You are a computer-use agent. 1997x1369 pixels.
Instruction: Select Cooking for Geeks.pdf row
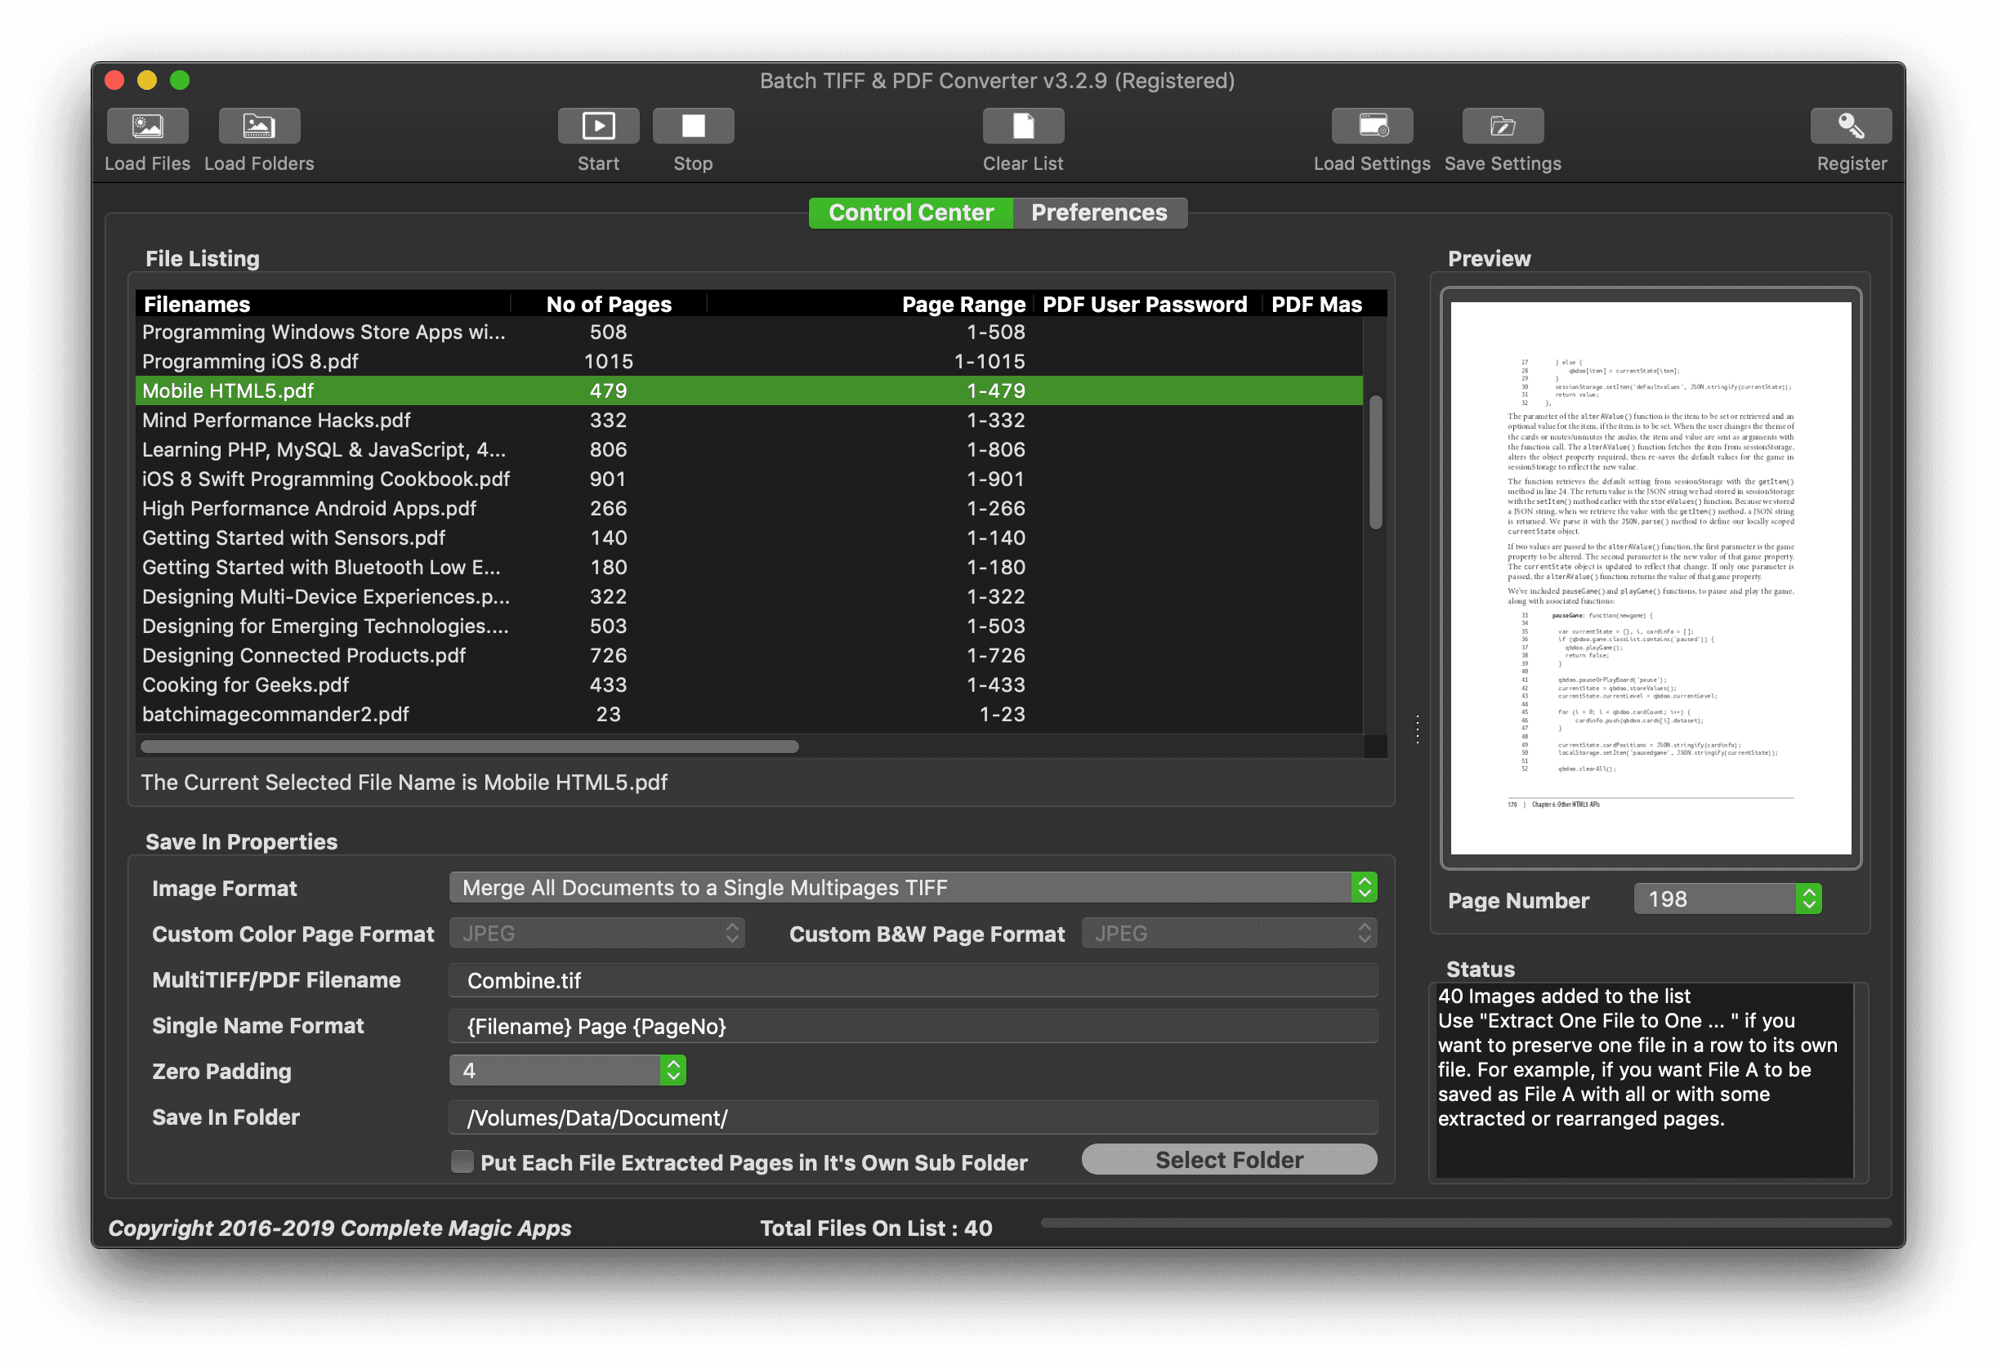pyautogui.click(x=748, y=684)
